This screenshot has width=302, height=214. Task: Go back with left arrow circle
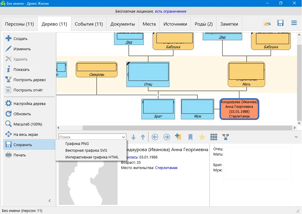[x=155, y=137]
